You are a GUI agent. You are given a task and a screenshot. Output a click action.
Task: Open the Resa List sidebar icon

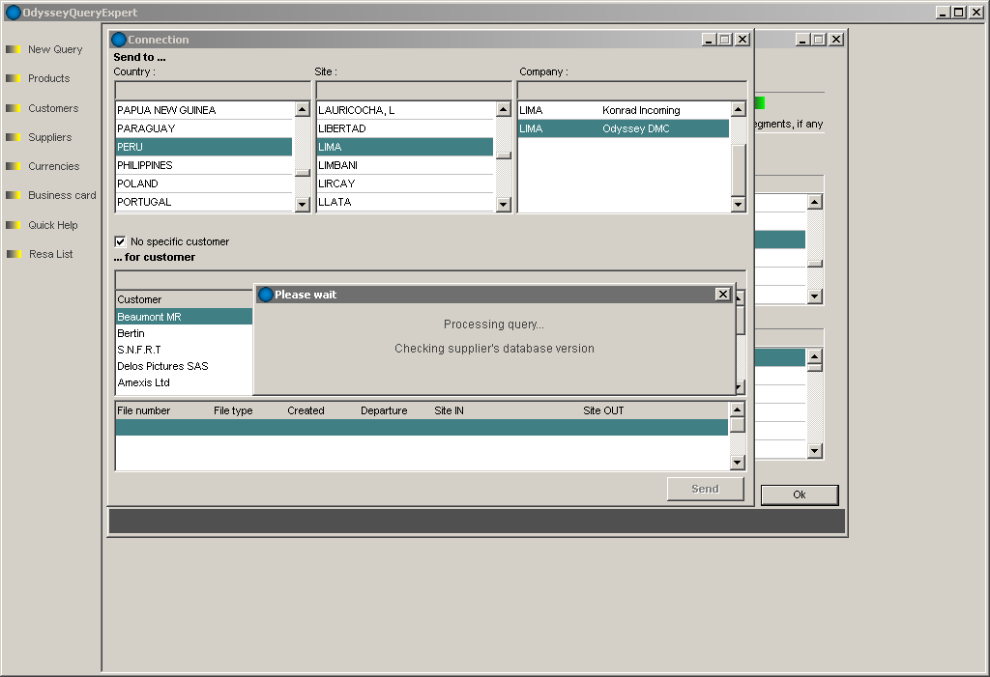point(13,254)
